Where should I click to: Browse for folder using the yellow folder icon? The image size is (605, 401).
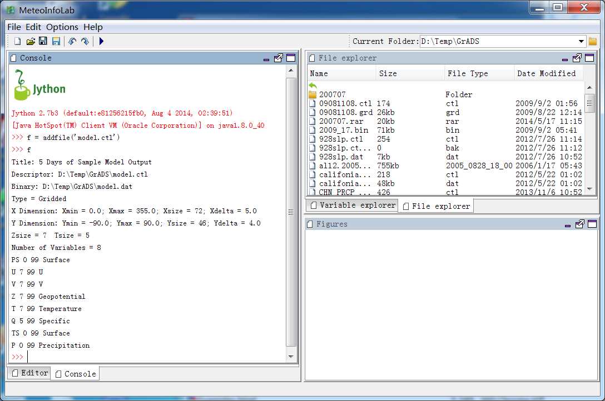click(x=593, y=41)
